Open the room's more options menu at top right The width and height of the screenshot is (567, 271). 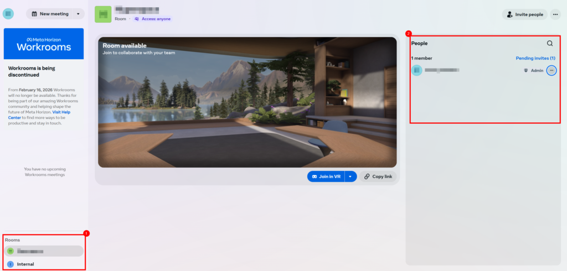click(555, 14)
